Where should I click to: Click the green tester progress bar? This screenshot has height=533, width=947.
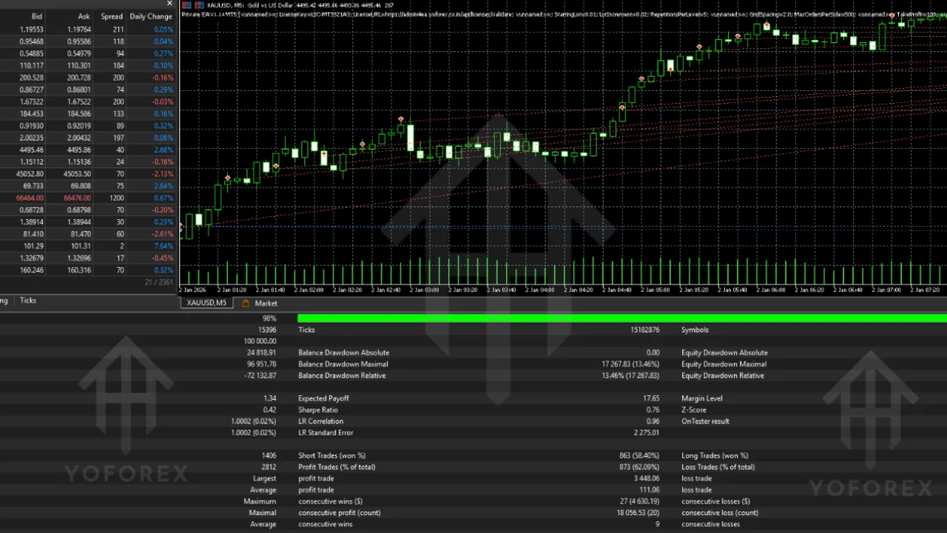click(x=621, y=318)
